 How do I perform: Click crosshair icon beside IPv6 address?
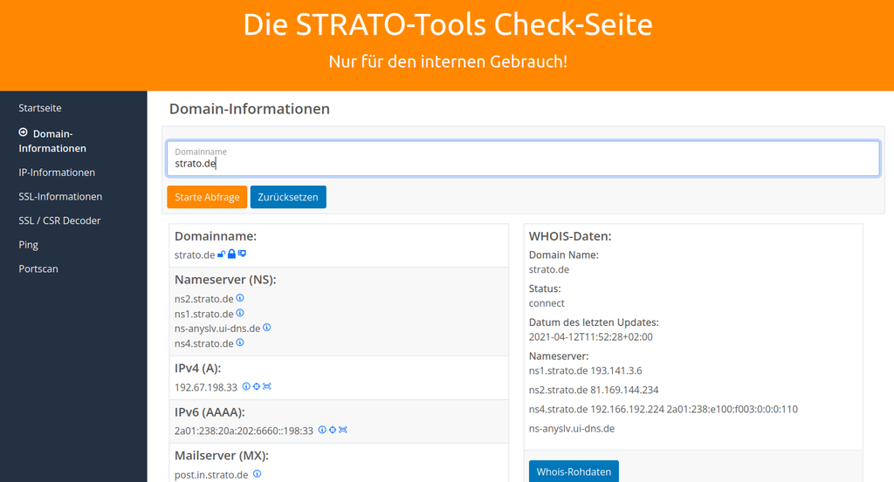333,430
